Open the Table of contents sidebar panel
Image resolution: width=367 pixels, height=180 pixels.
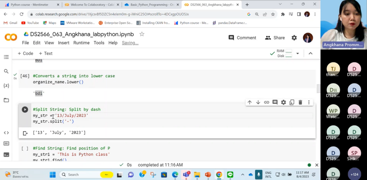pyautogui.click(x=6, y=57)
